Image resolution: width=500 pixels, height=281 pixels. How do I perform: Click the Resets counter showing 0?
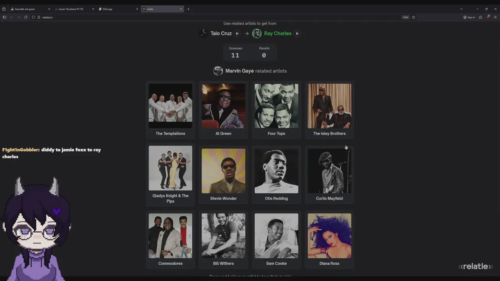coord(264,52)
